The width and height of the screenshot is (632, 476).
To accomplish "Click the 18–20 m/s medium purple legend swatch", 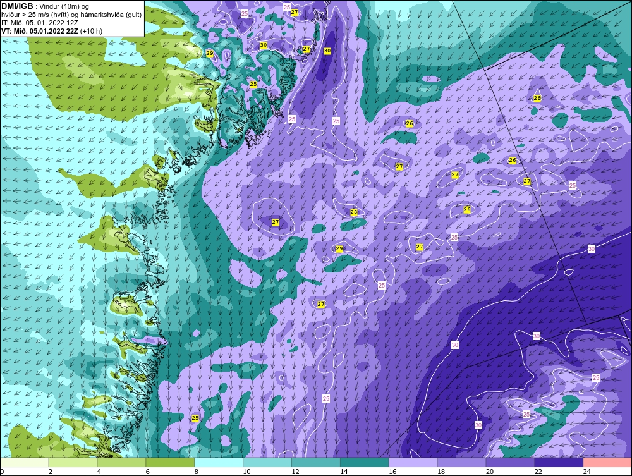I will (x=461, y=462).
